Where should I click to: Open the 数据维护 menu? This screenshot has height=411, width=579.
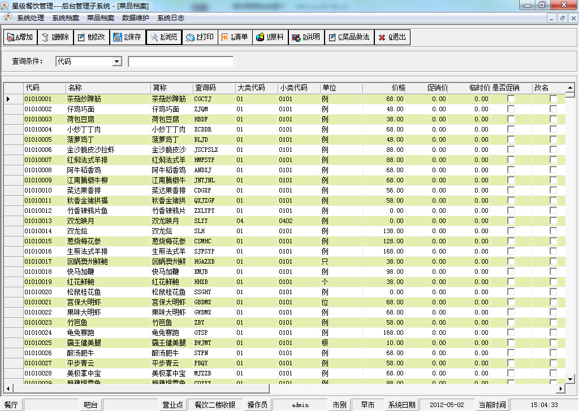136,18
